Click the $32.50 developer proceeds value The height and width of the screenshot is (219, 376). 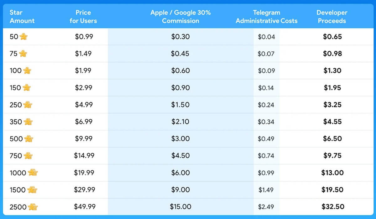333,207
